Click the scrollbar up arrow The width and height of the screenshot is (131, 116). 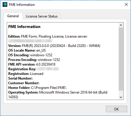(x=121, y=25)
